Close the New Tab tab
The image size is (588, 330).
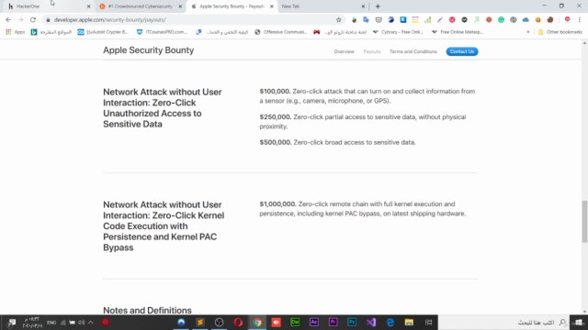tap(363, 6)
